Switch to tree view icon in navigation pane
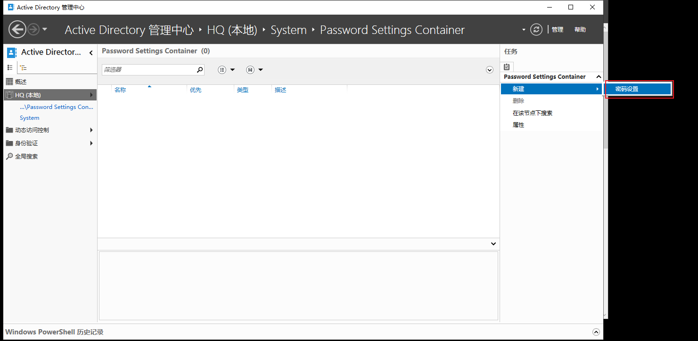 point(24,68)
